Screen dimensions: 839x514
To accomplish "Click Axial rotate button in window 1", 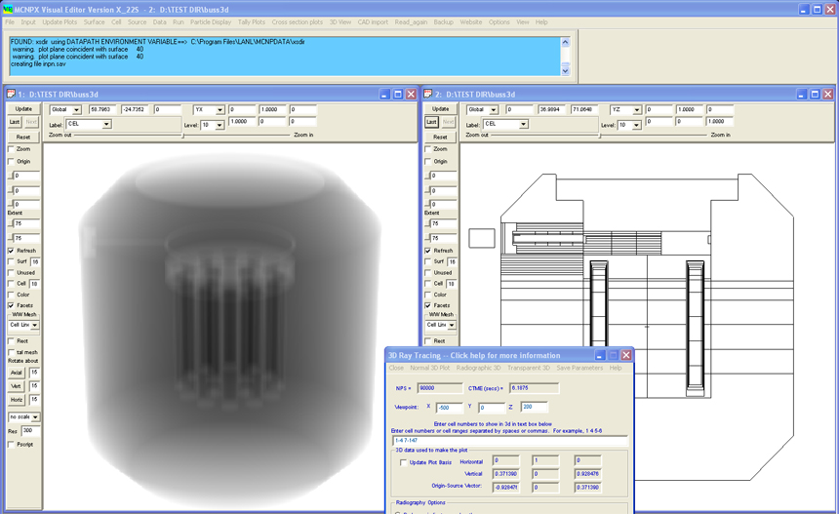I will [x=17, y=373].
